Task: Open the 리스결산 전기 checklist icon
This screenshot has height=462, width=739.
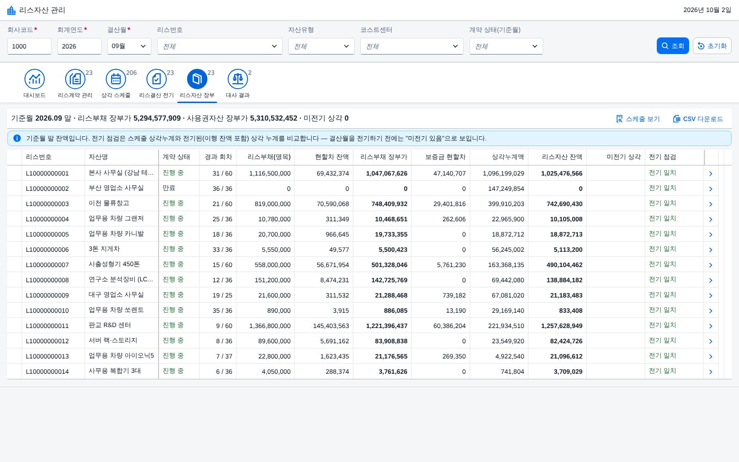Action: click(157, 79)
